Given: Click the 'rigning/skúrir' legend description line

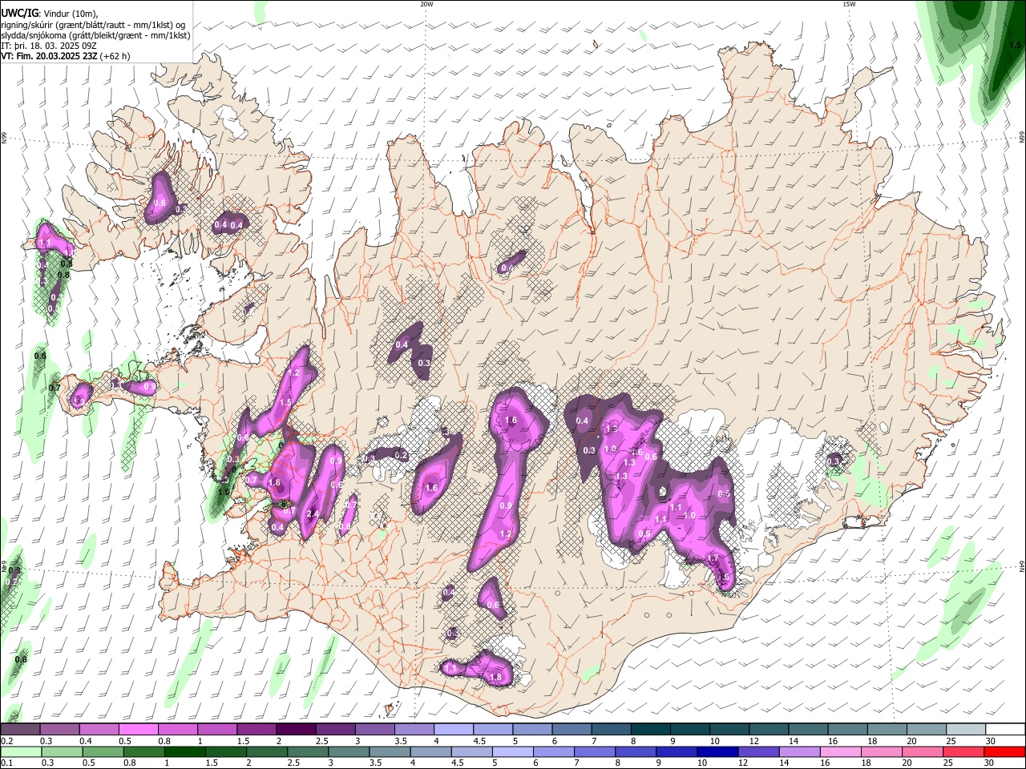Looking at the screenshot, I should click(x=92, y=25).
